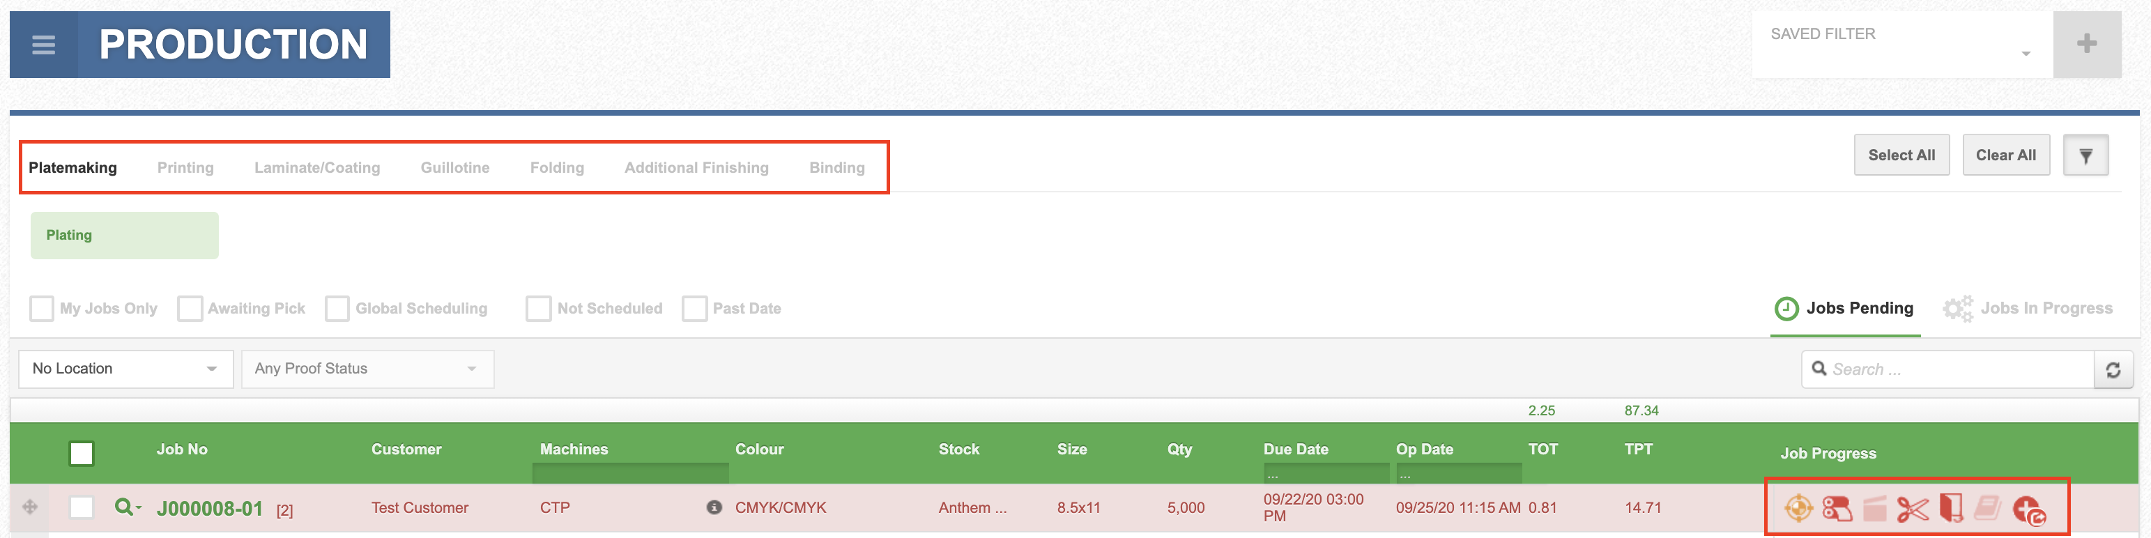This screenshot has height=538, width=2151.
Task: Click the binding book progress icon
Action: [x=1987, y=507]
